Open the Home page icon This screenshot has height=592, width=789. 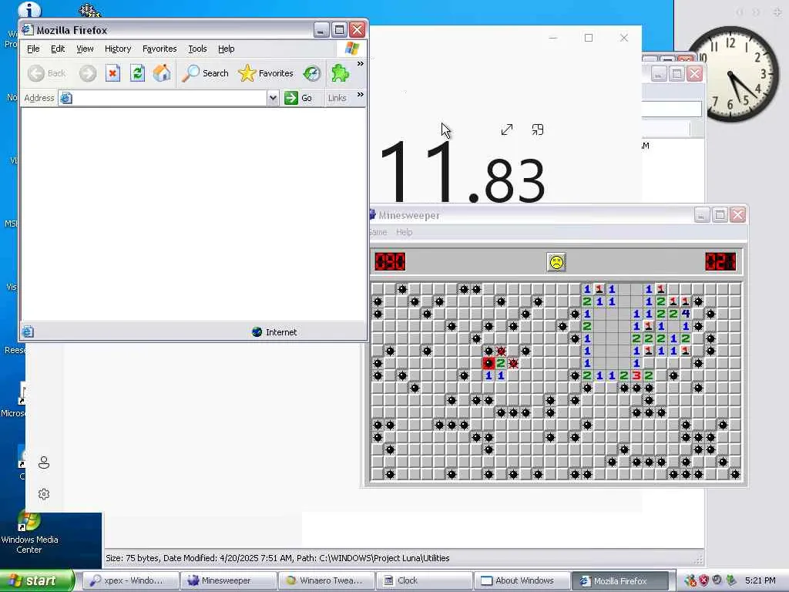point(162,73)
